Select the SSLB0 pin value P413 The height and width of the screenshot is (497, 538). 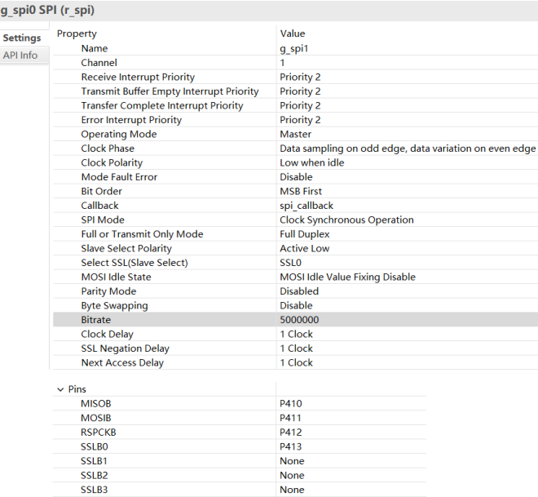pyautogui.click(x=291, y=446)
